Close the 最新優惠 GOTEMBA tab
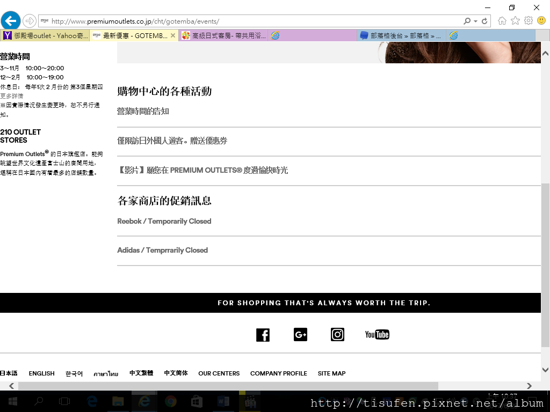 [x=173, y=35]
